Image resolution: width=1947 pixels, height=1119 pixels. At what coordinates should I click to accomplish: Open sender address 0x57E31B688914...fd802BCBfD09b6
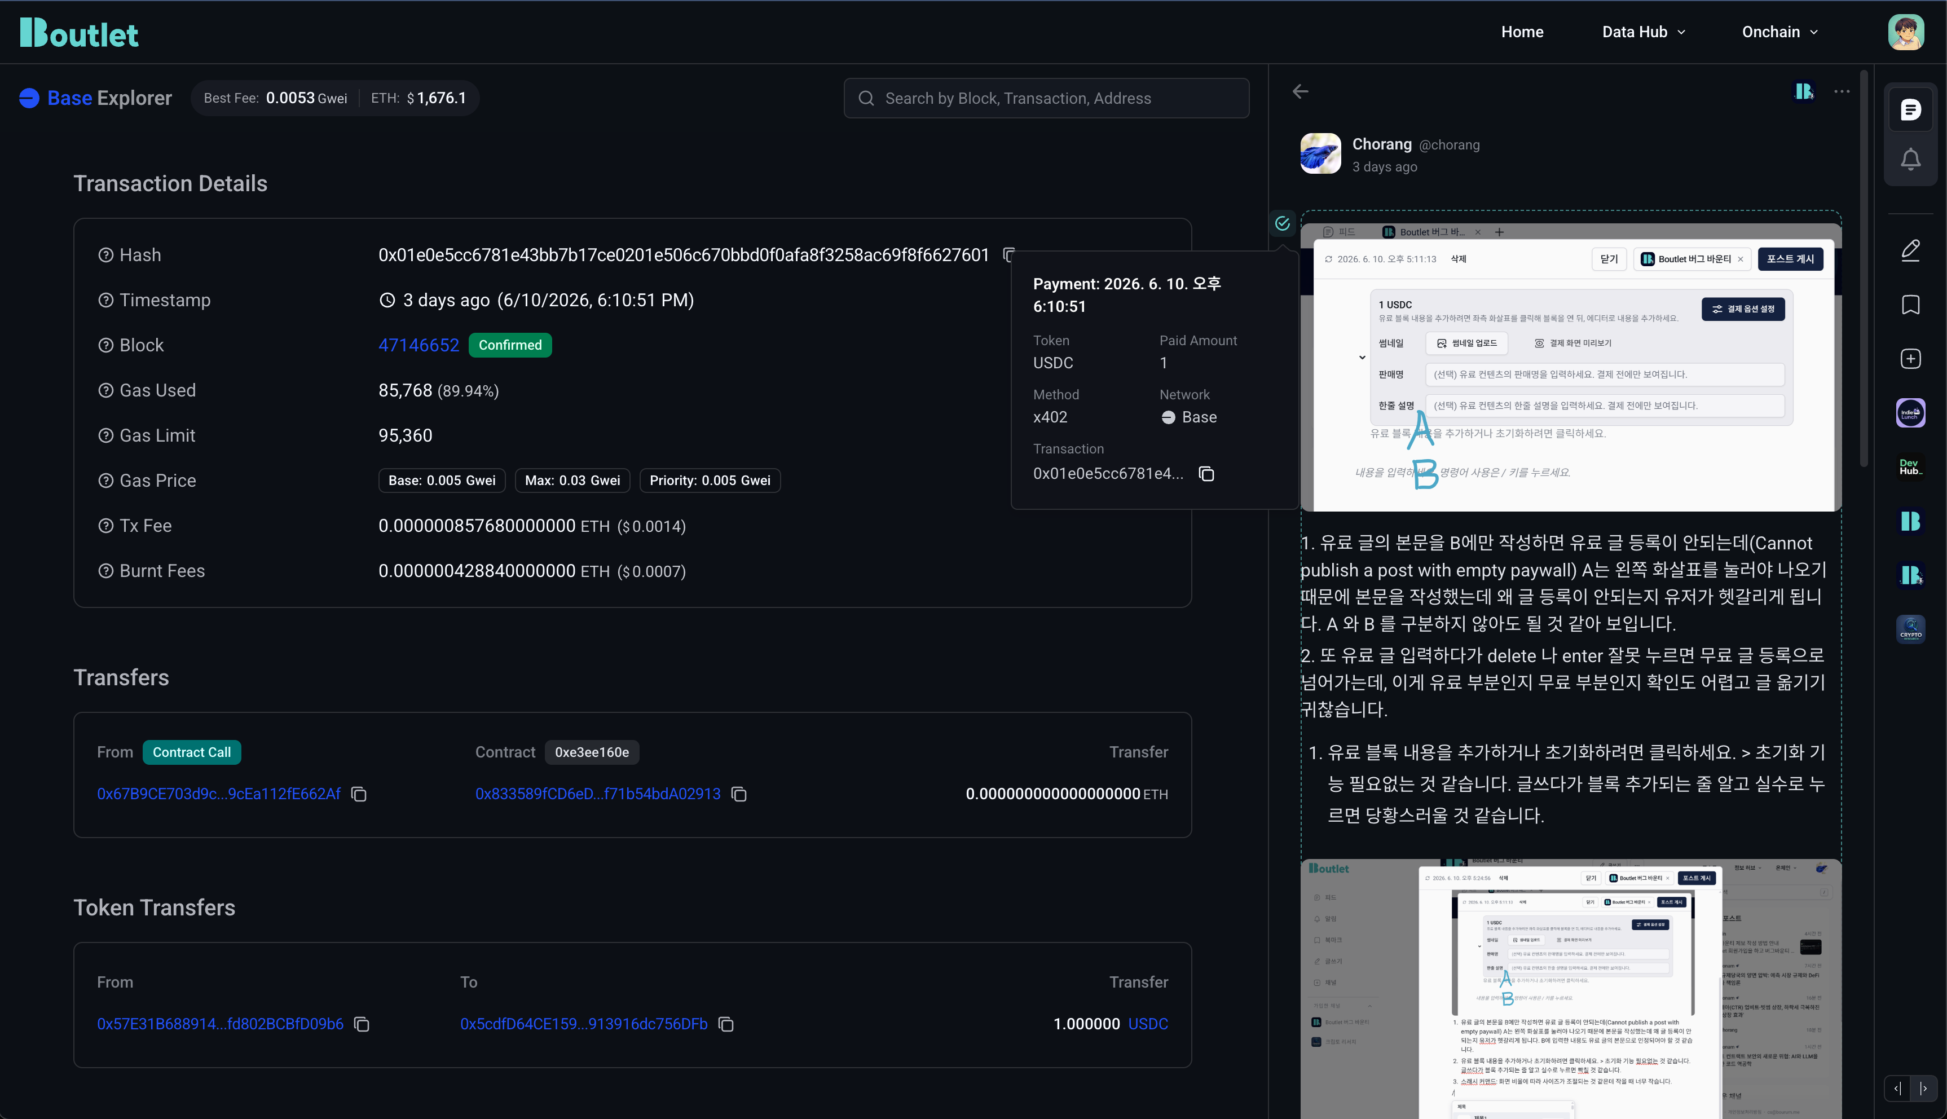coord(221,1024)
